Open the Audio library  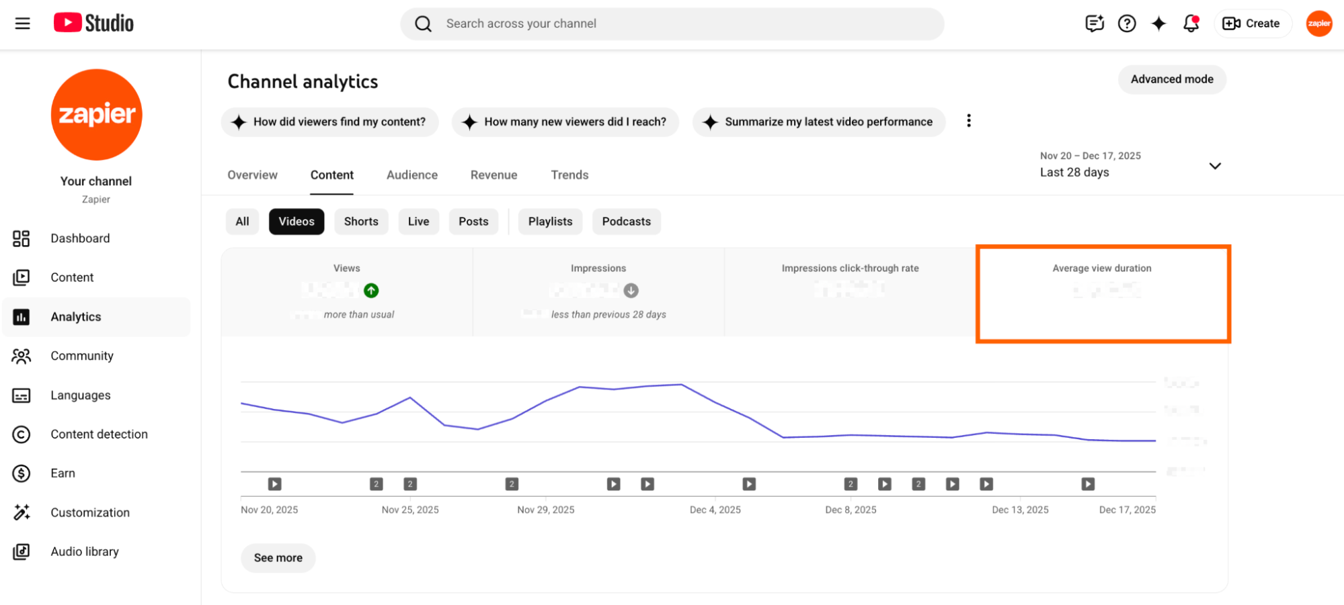85,551
